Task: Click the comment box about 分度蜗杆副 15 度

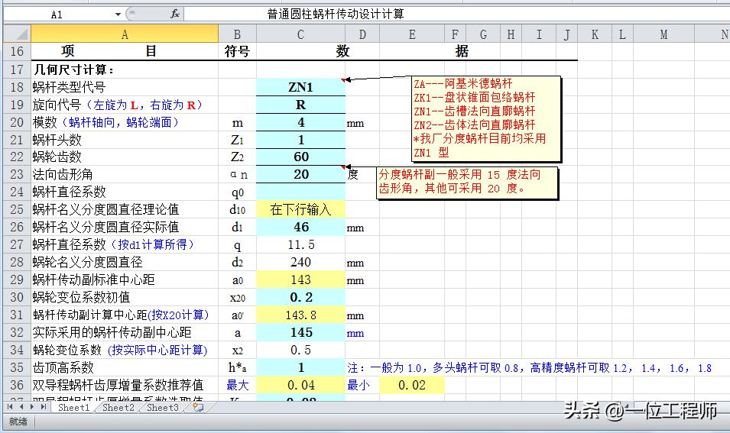Action: pyautogui.click(x=466, y=183)
